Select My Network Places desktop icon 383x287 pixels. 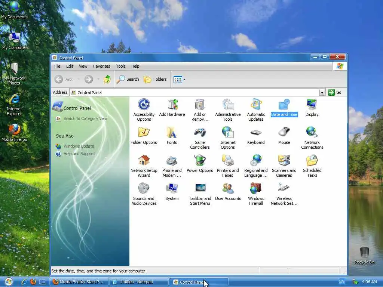[15, 74]
